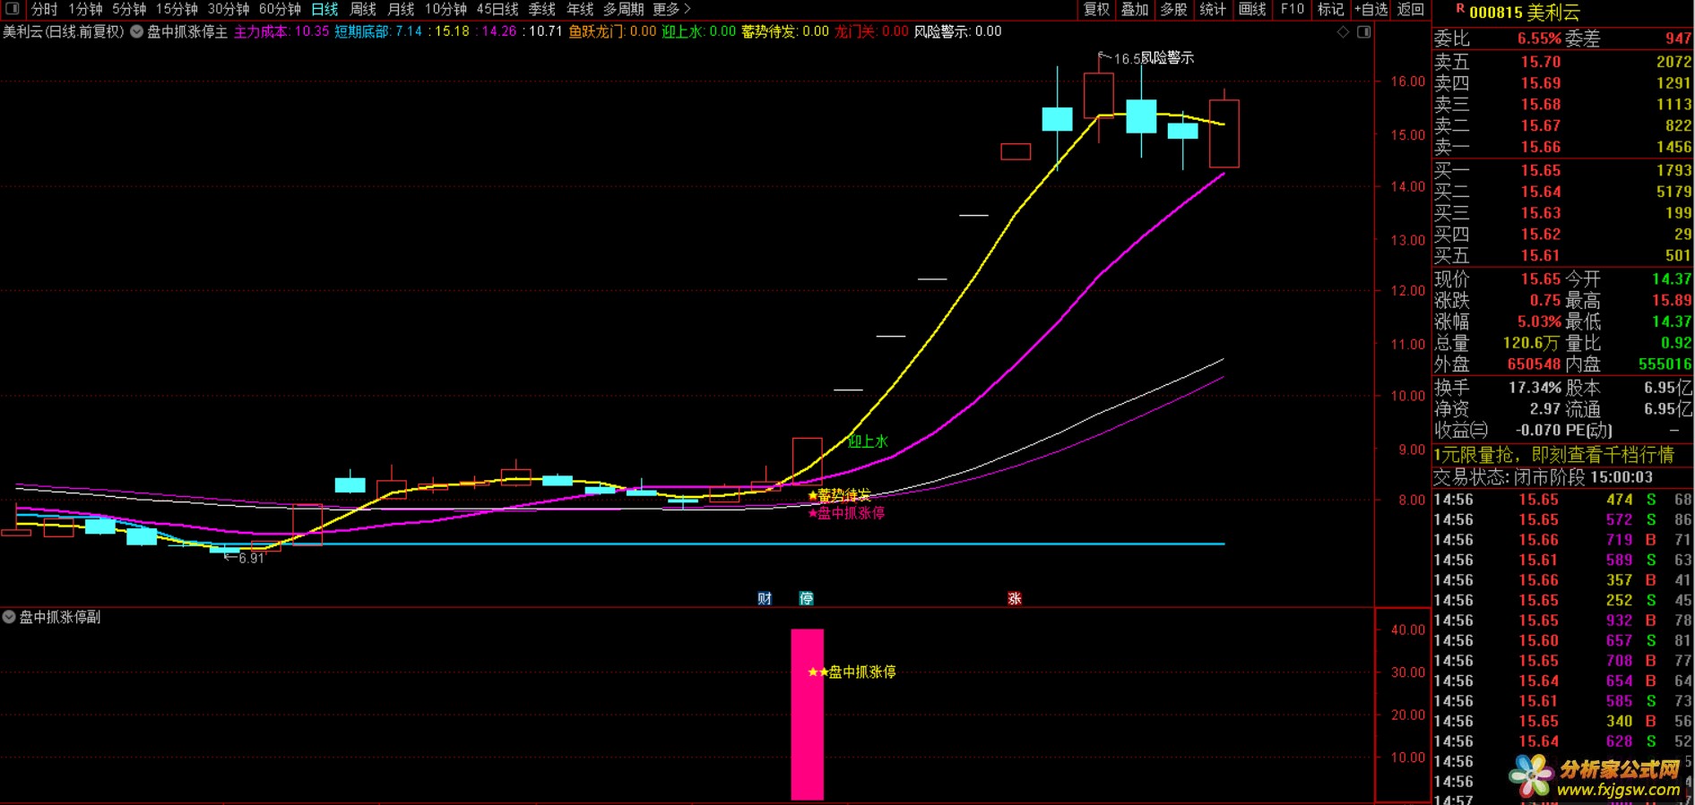The image size is (1695, 805).
Task: Click the 卖五 price 15.70
Action: pos(1541,62)
